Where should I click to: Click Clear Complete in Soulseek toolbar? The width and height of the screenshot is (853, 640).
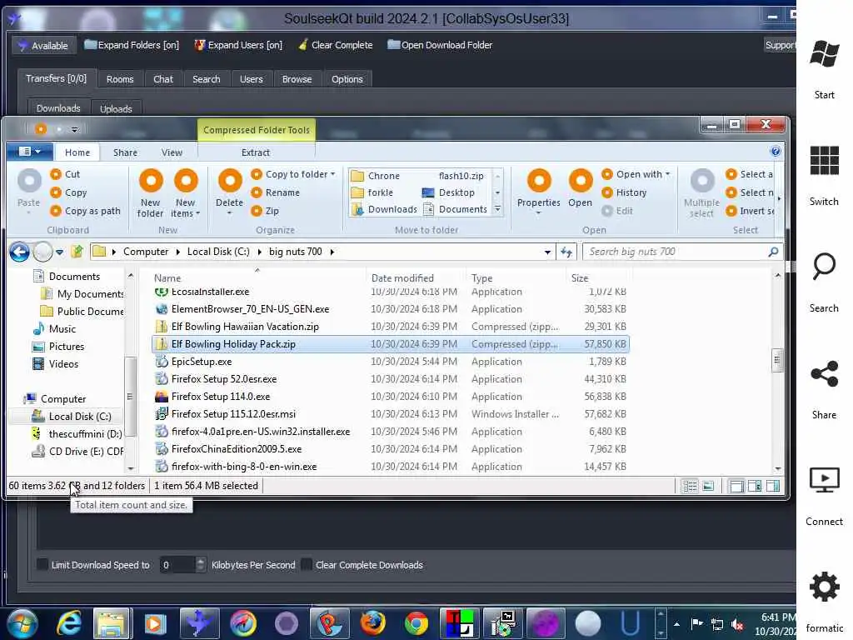[x=336, y=45]
